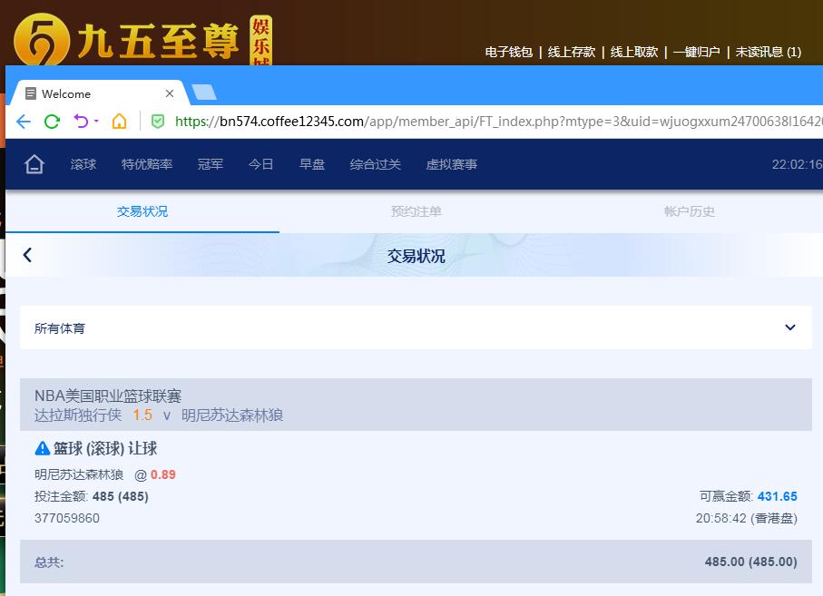Click winnable amount 431.65
Screen dimensions: 823x596
click(778, 496)
